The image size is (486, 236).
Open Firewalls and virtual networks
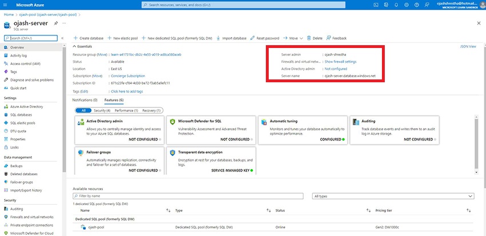pos(31,217)
